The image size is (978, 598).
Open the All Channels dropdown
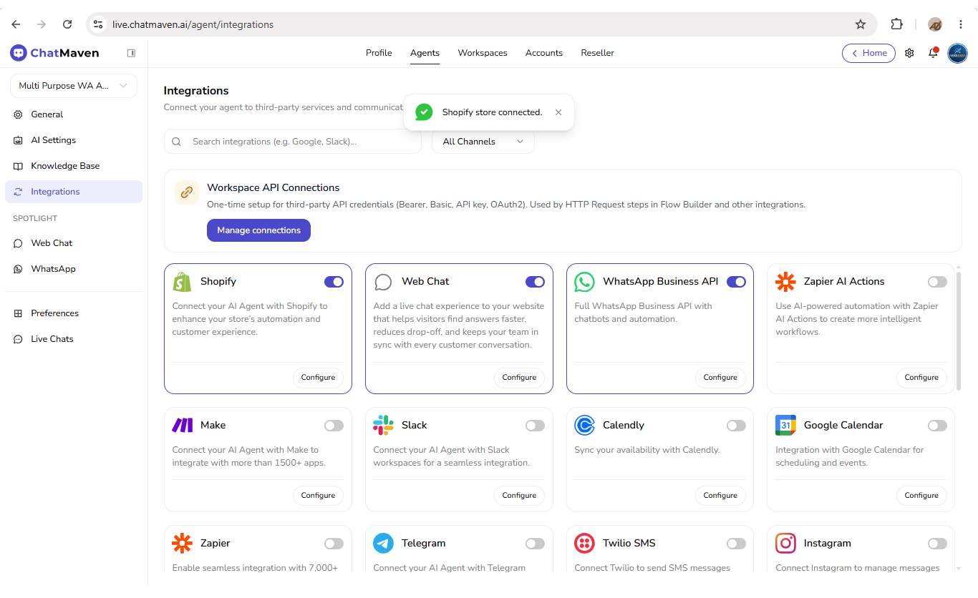coord(483,142)
